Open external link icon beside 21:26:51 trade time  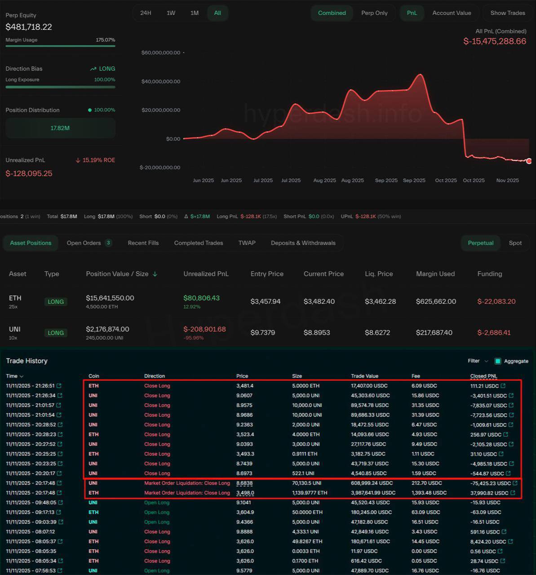click(x=59, y=386)
